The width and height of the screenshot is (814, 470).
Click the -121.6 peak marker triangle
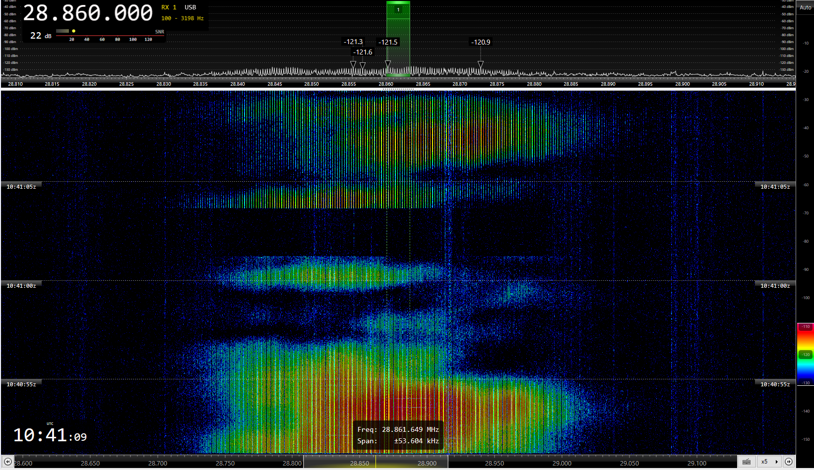(x=363, y=65)
